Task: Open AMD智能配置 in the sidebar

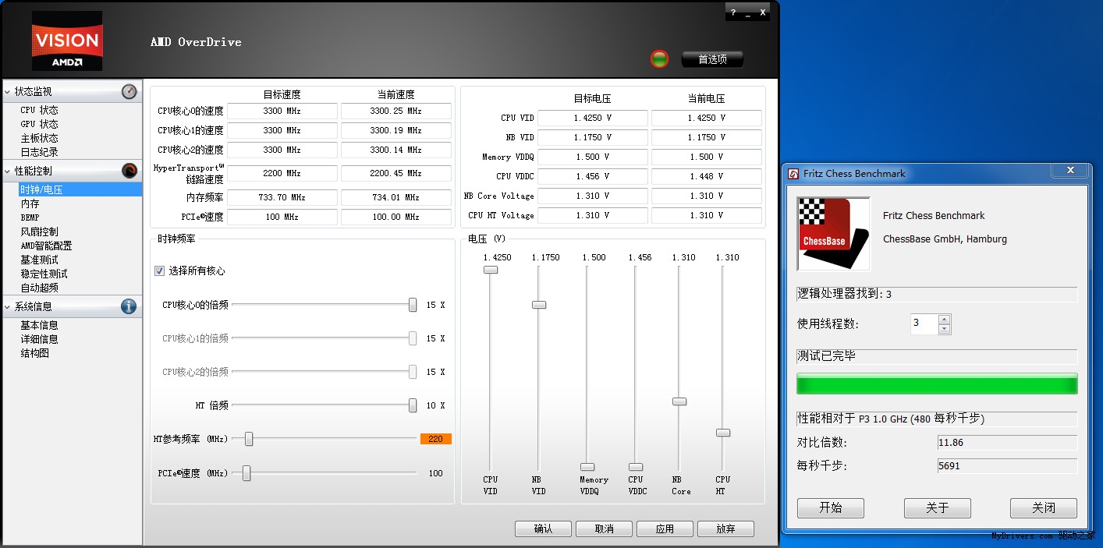Action: (46, 246)
